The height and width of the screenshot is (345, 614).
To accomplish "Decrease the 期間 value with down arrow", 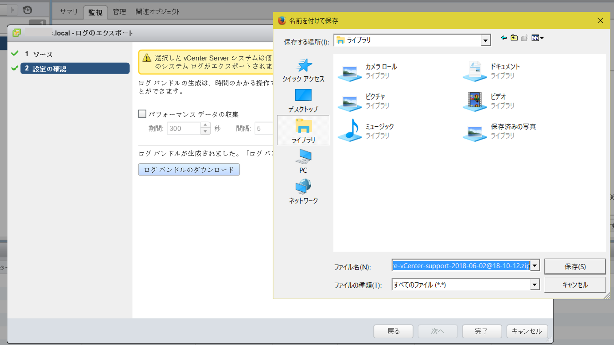I will (205, 131).
